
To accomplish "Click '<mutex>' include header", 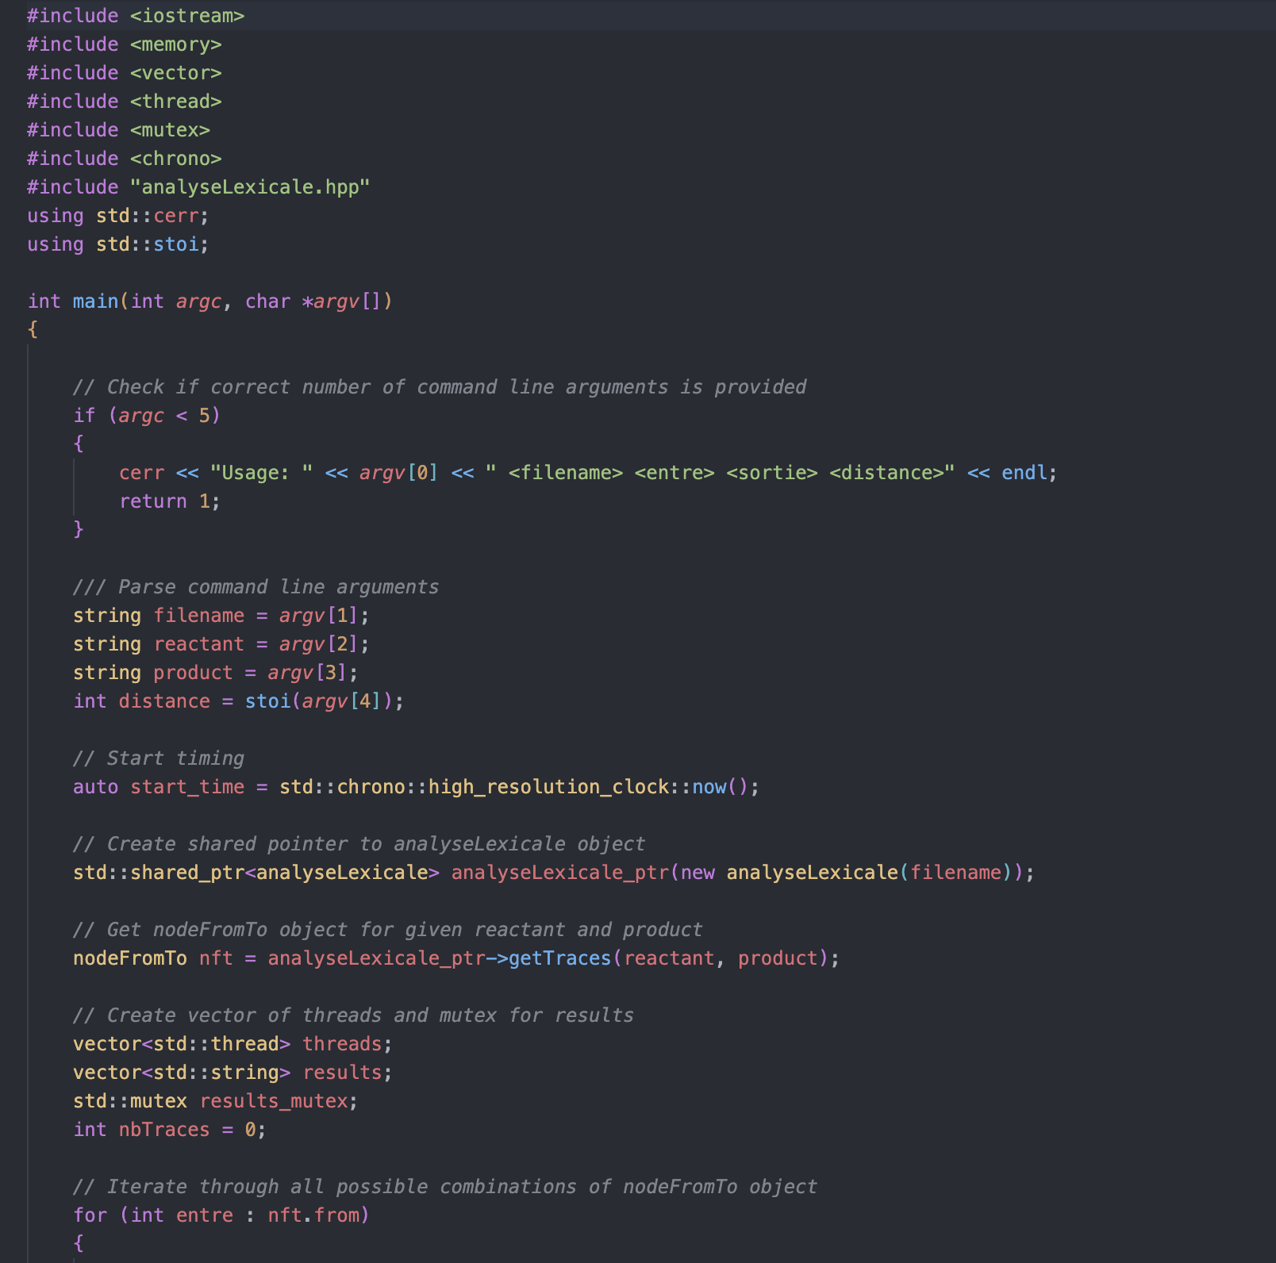I will pyautogui.click(x=171, y=130).
